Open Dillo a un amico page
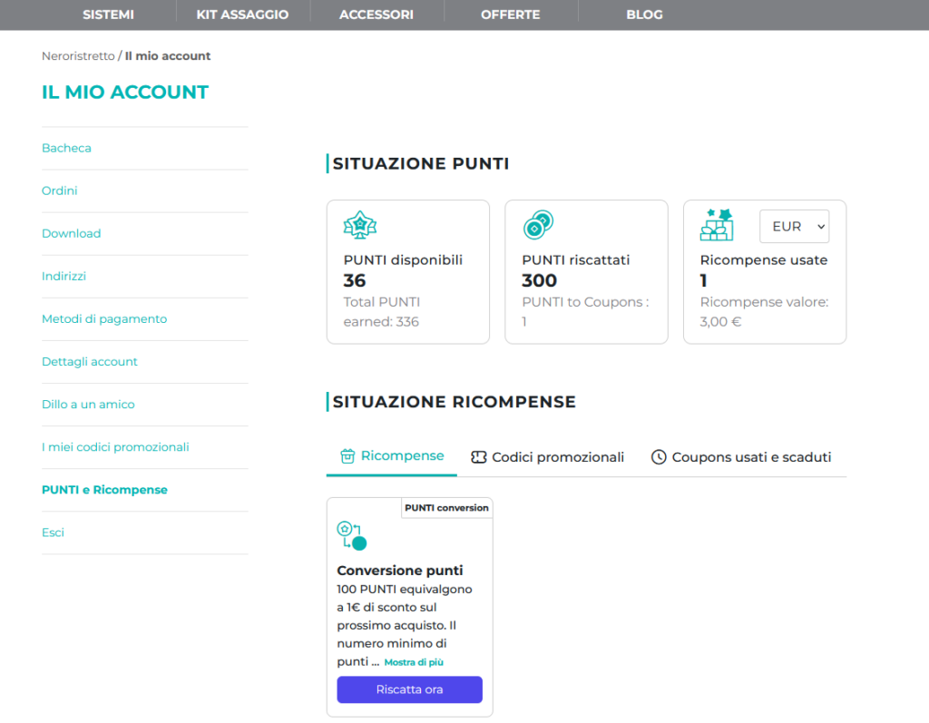This screenshot has width=929, height=723. [88, 404]
